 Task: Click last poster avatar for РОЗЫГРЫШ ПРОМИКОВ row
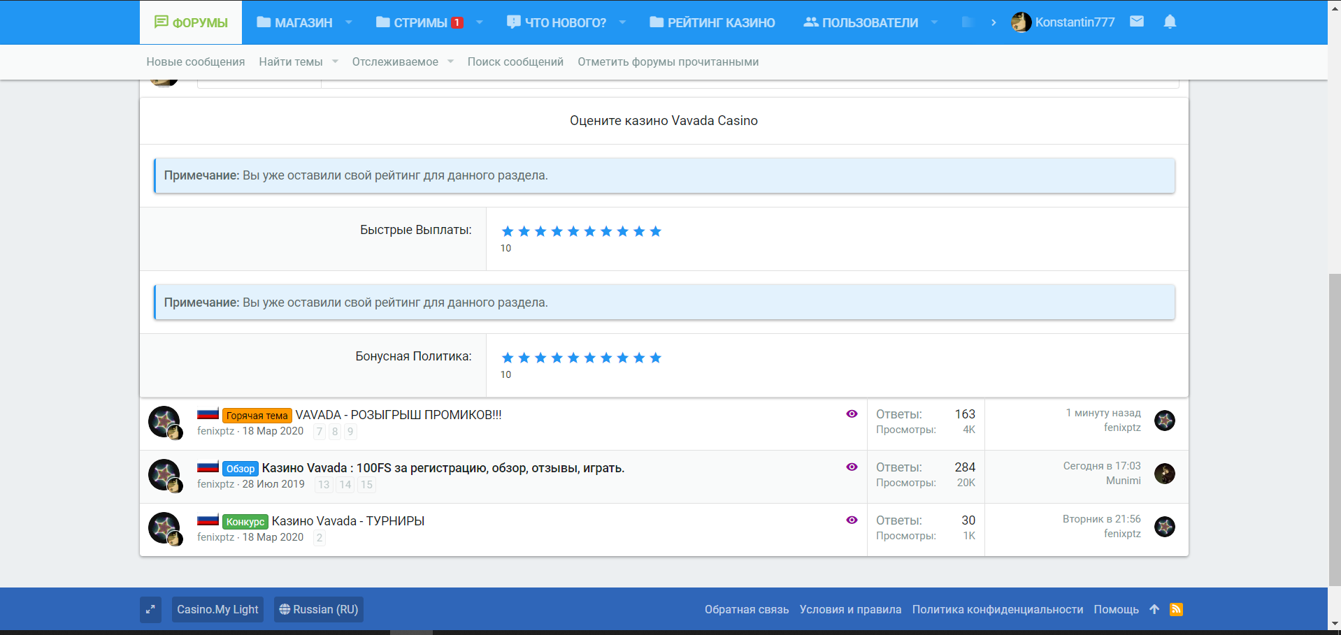click(1165, 421)
